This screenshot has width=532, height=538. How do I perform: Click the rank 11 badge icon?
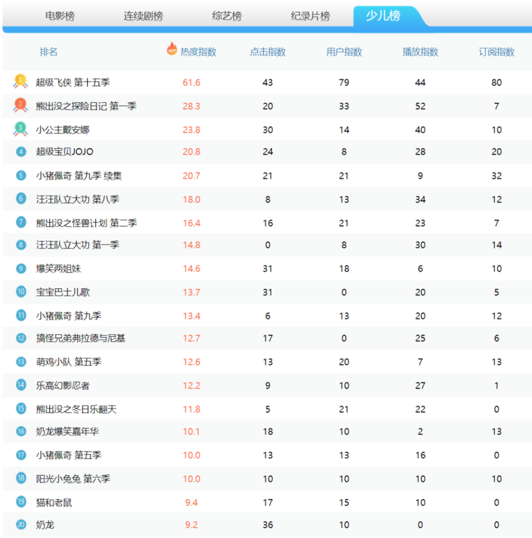21,315
